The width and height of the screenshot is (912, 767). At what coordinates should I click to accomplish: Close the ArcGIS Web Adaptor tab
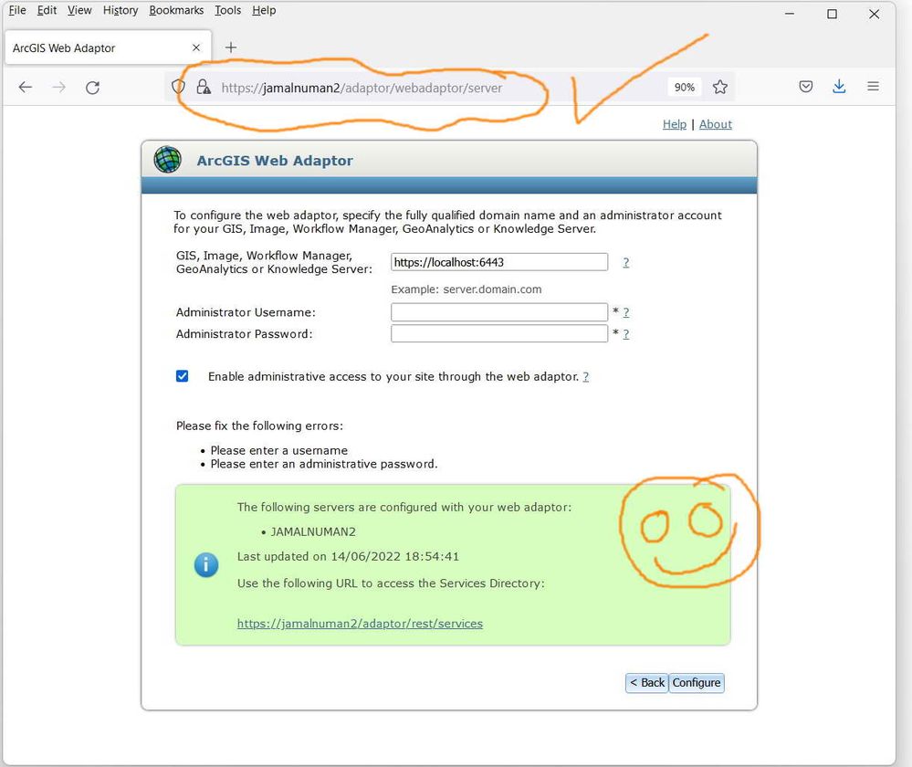[x=196, y=47]
